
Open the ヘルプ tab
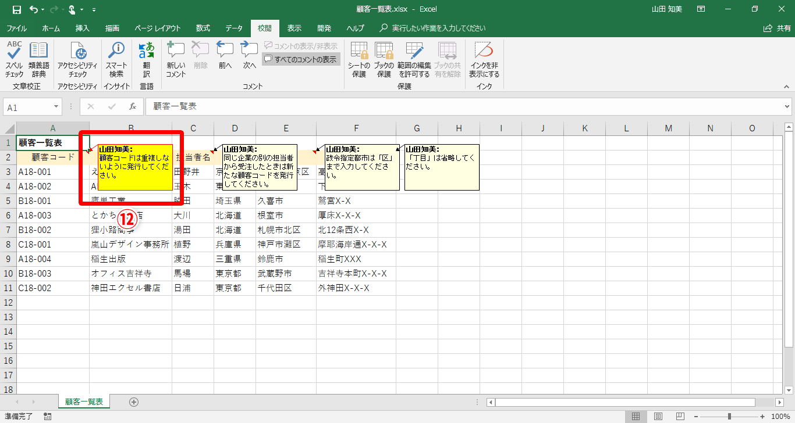pos(355,28)
